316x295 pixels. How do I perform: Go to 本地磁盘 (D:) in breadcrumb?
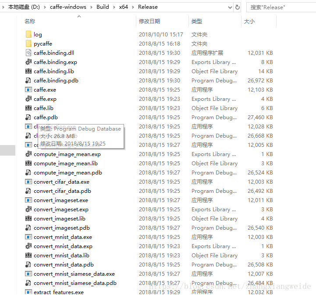click(24, 7)
